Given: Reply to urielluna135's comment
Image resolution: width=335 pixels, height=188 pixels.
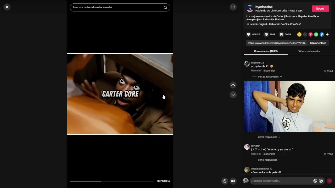Looking at the screenshot, I should (269, 71).
